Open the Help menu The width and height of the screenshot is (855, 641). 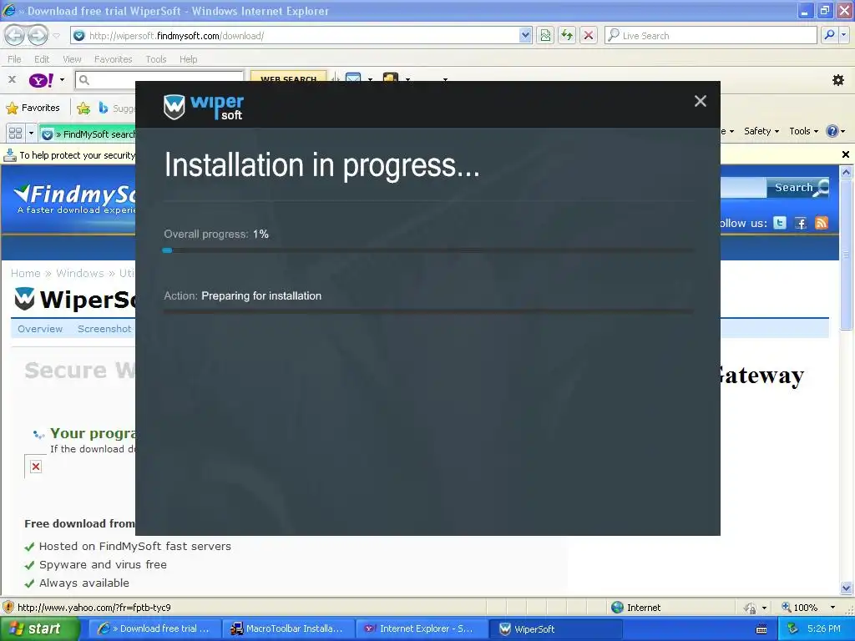[x=188, y=59]
